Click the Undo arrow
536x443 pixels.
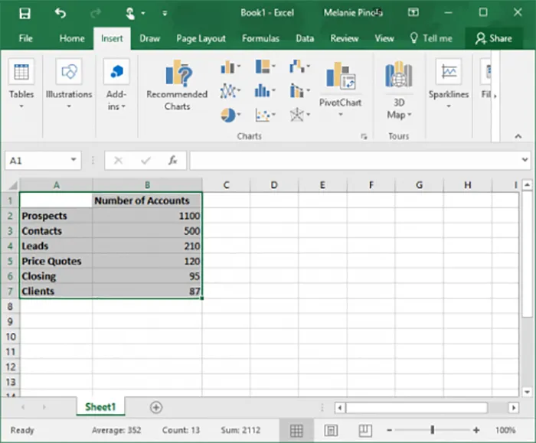(x=60, y=13)
